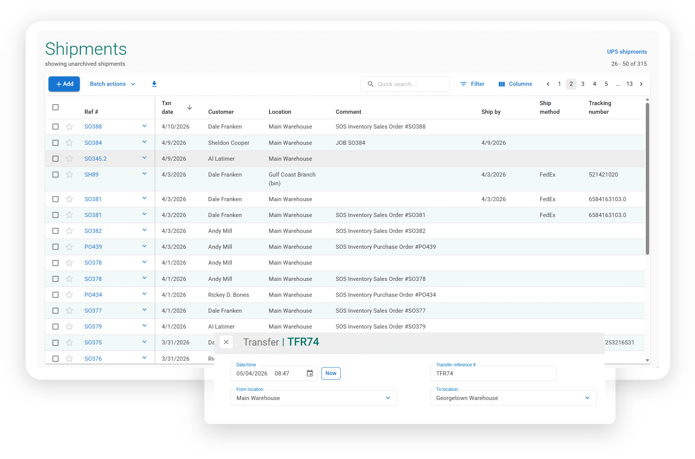Sort by Txn date arrow
The image size is (695, 459).
pyautogui.click(x=190, y=107)
